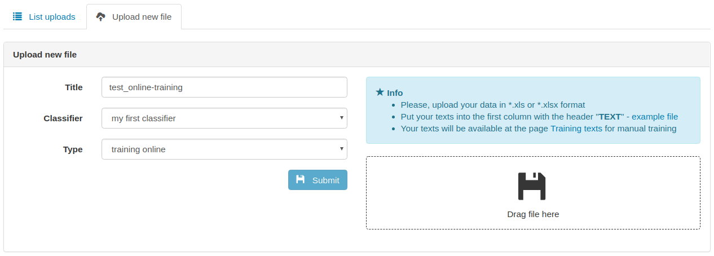Click the arrow of the Type select

pyautogui.click(x=342, y=149)
